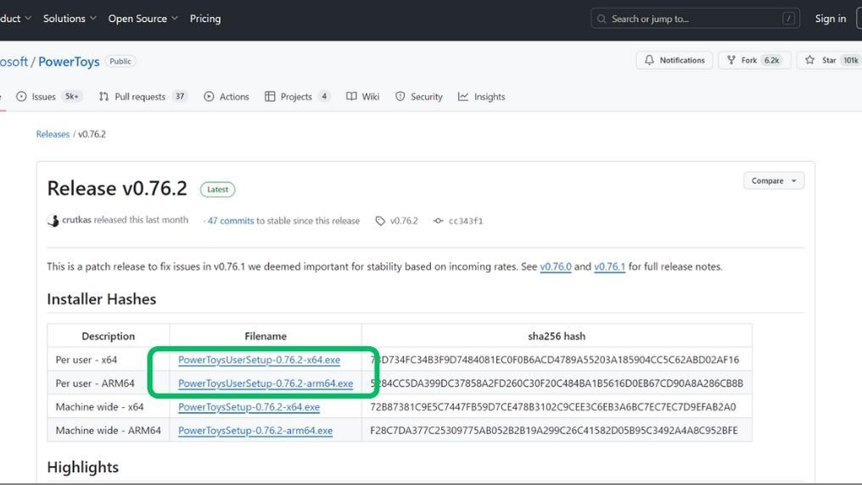Switch to the Issues tab
The width and height of the screenshot is (862, 485).
point(48,97)
